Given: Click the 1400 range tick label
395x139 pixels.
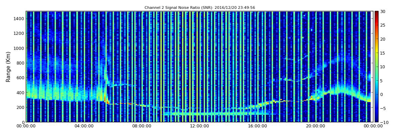Looking at the screenshot, I should (19, 18).
